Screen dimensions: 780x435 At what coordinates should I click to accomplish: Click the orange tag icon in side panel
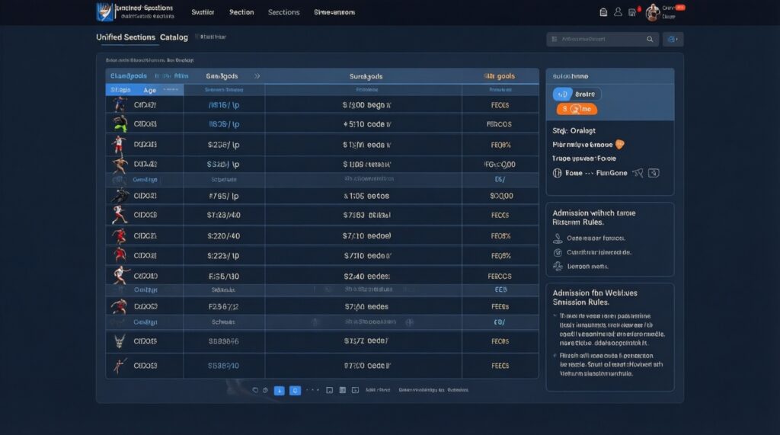coord(619,144)
